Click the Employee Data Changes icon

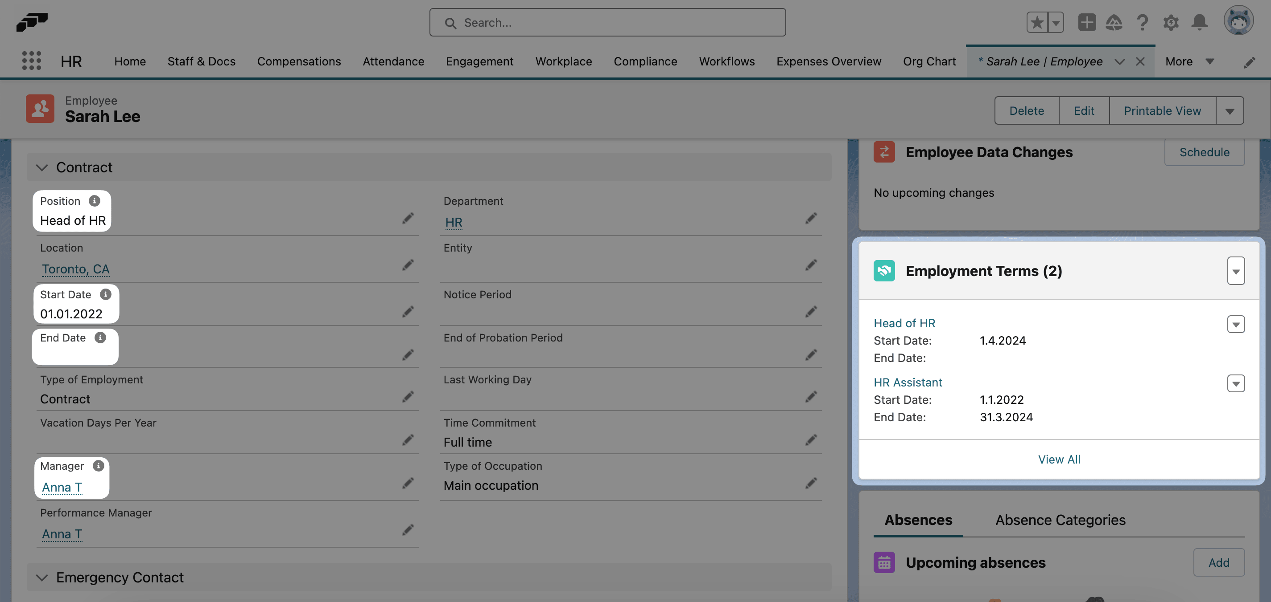pyautogui.click(x=884, y=152)
